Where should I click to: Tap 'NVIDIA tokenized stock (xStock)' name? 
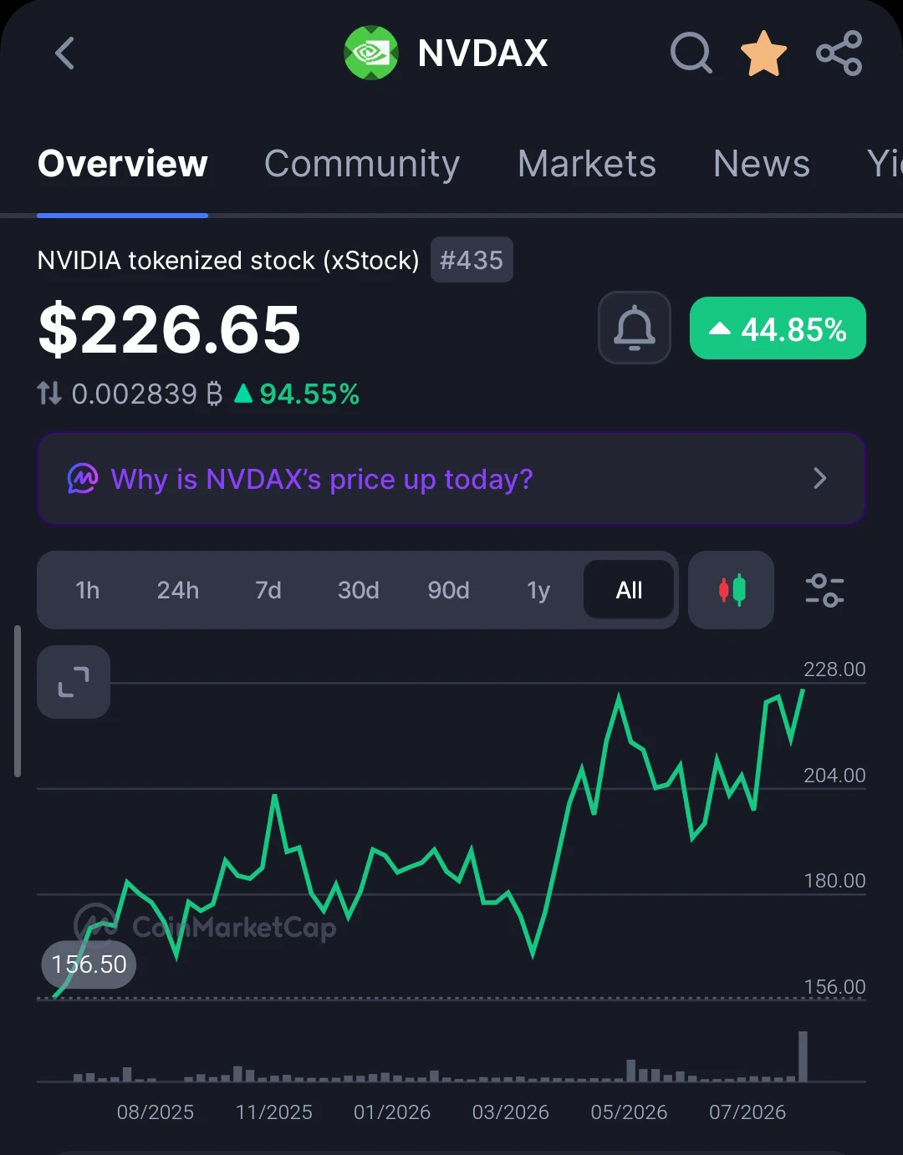click(x=228, y=261)
